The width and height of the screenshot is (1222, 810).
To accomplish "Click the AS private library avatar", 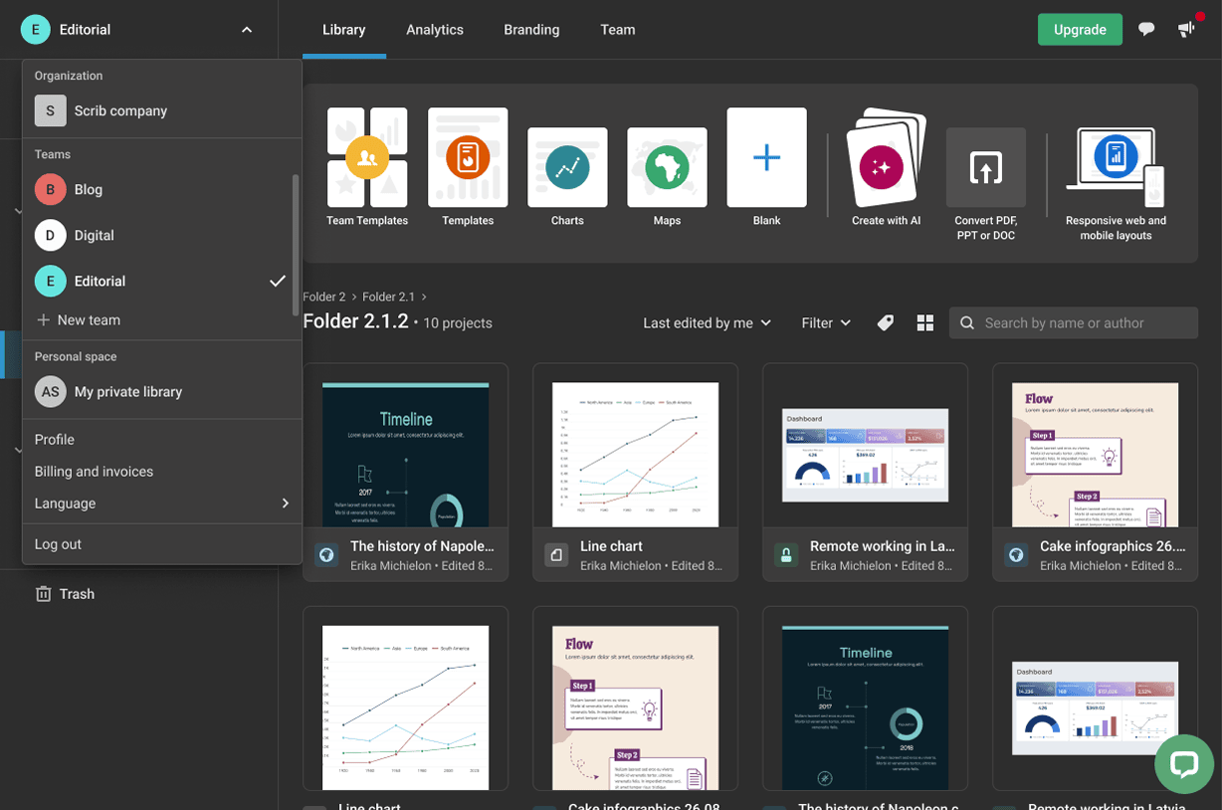I will pos(51,391).
